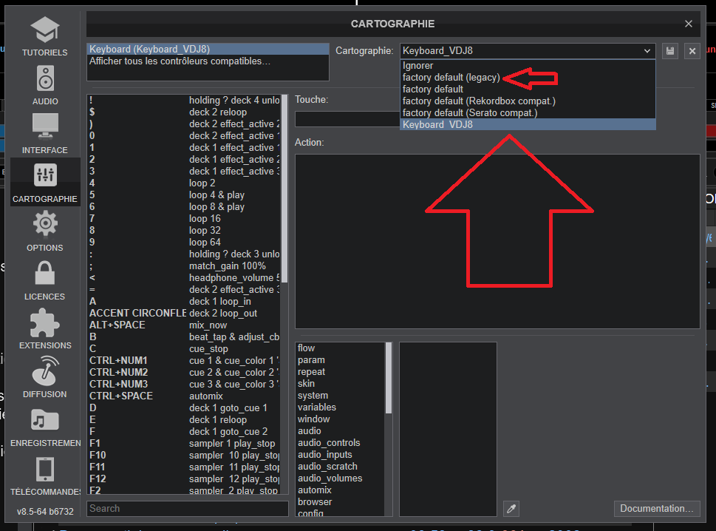Image resolution: width=716 pixels, height=531 pixels.
Task: Choose Ignorer in mapping list
Action: 528,65
